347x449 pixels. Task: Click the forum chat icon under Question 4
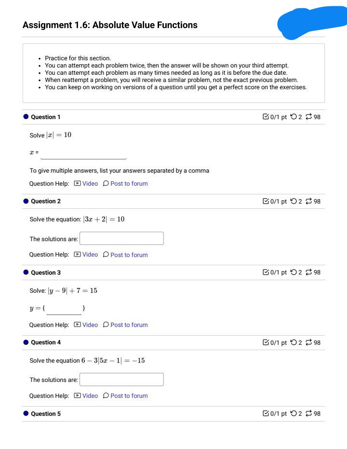coord(106,395)
